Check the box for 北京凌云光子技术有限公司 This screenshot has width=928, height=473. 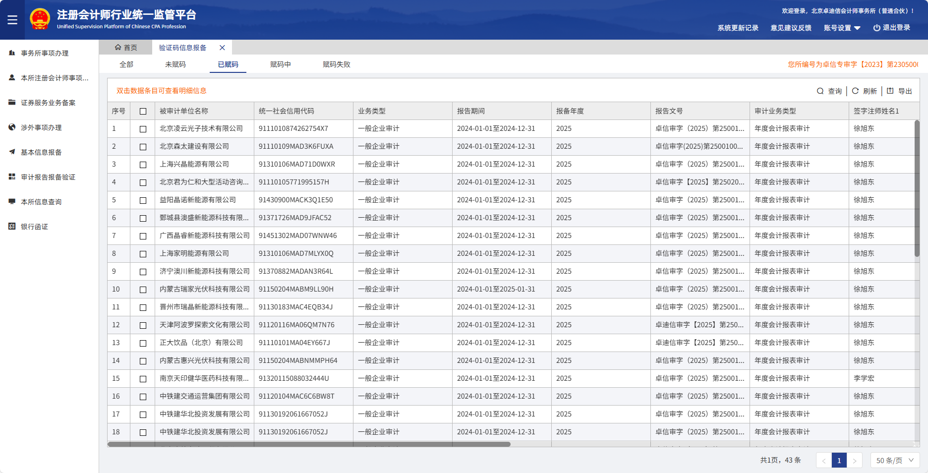[x=143, y=129]
